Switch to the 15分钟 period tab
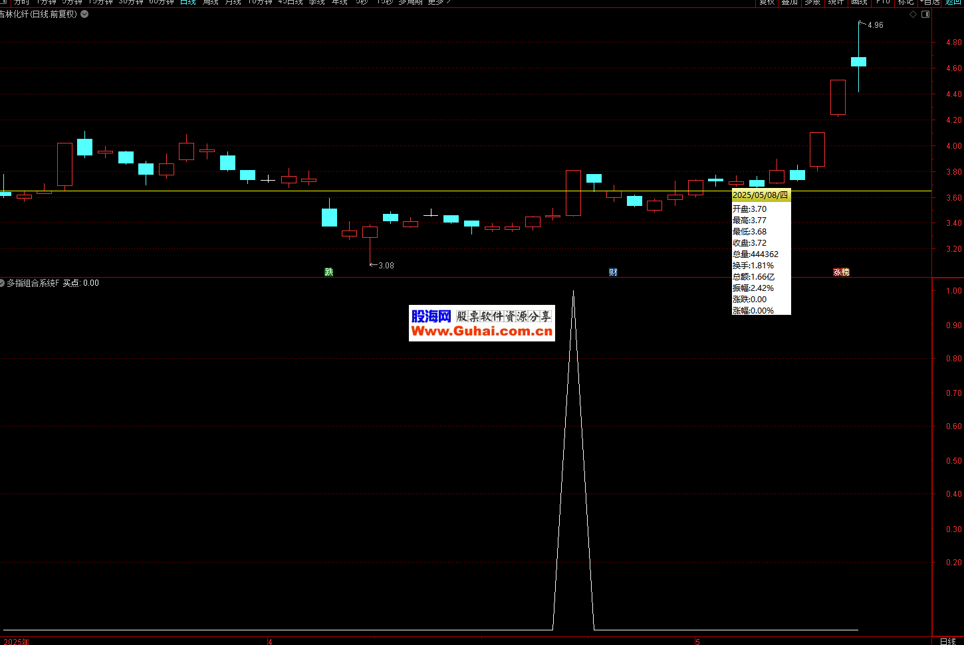964x645 pixels. click(100, 3)
